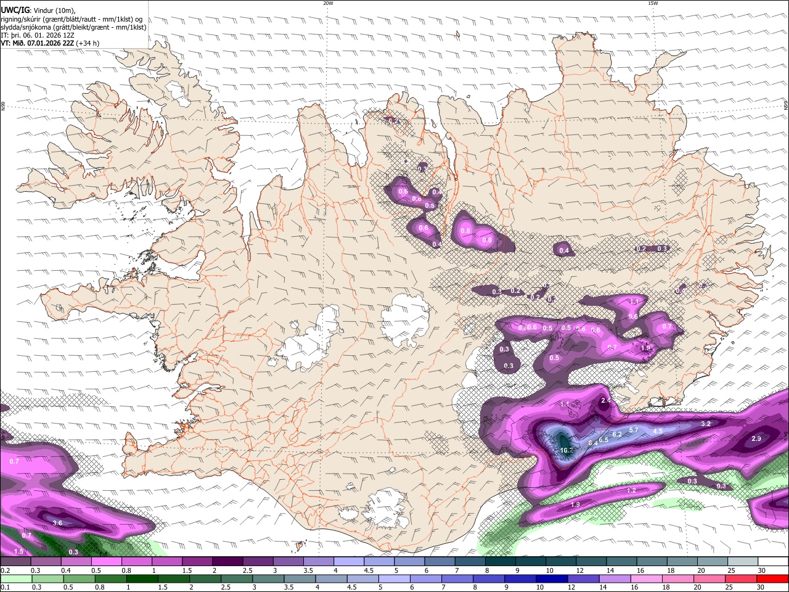Select top-row legend swatch labeled 2
Screen dimensions: 789x592
[x=227, y=562]
